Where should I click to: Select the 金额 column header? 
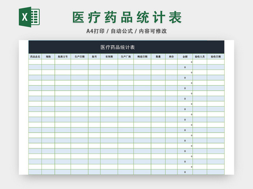[x=185, y=57]
